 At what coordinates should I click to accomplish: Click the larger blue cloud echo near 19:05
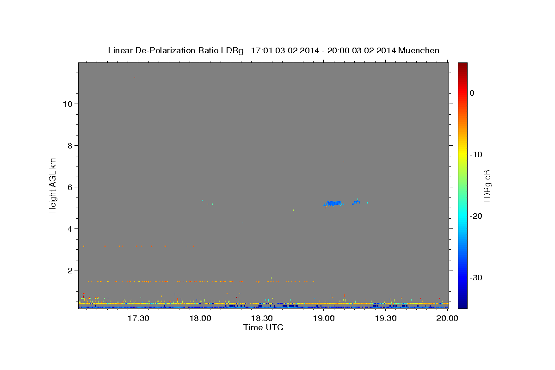(x=333, y=203)
